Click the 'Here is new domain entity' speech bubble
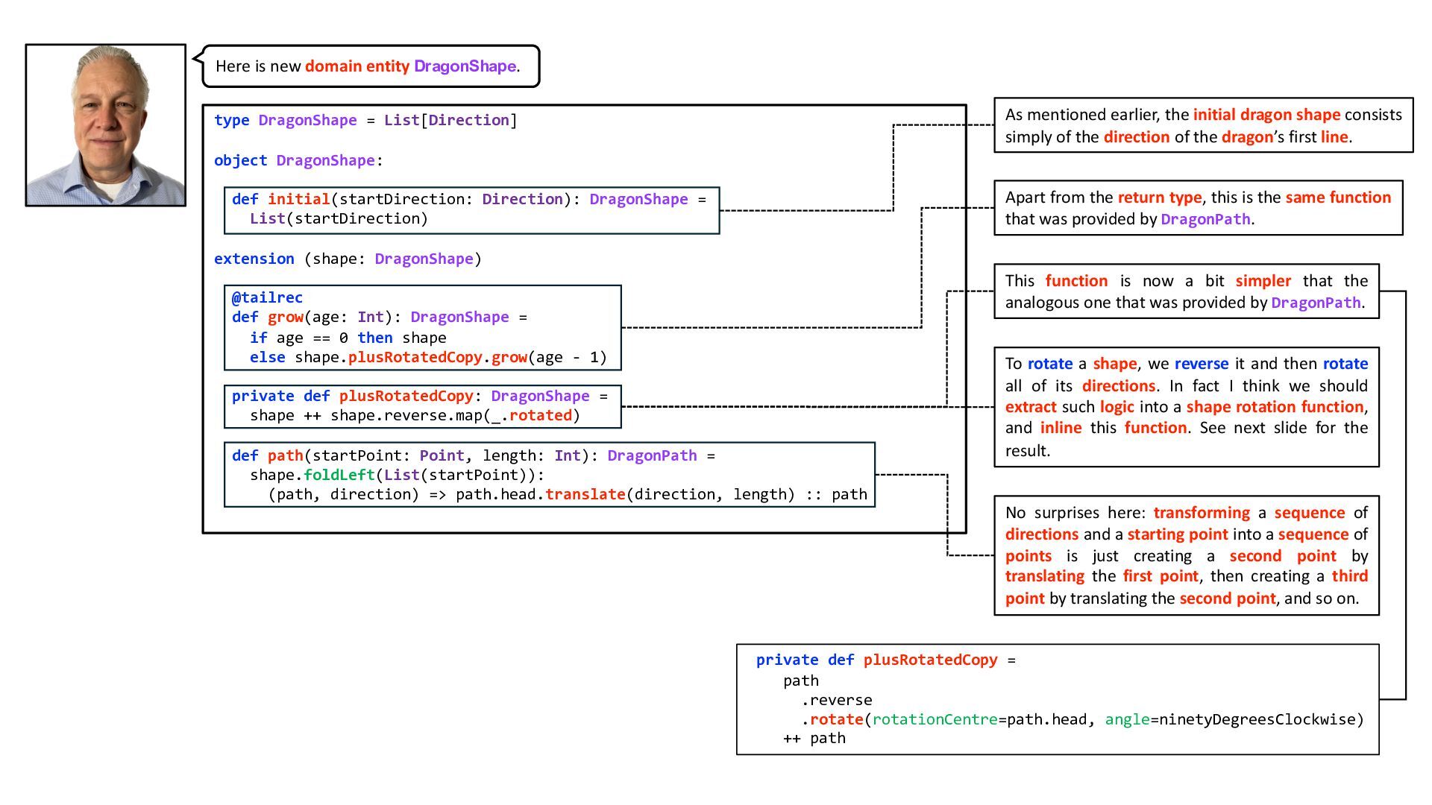The width and height of the screenshot is (1432, 805). (x=370, y=66)
